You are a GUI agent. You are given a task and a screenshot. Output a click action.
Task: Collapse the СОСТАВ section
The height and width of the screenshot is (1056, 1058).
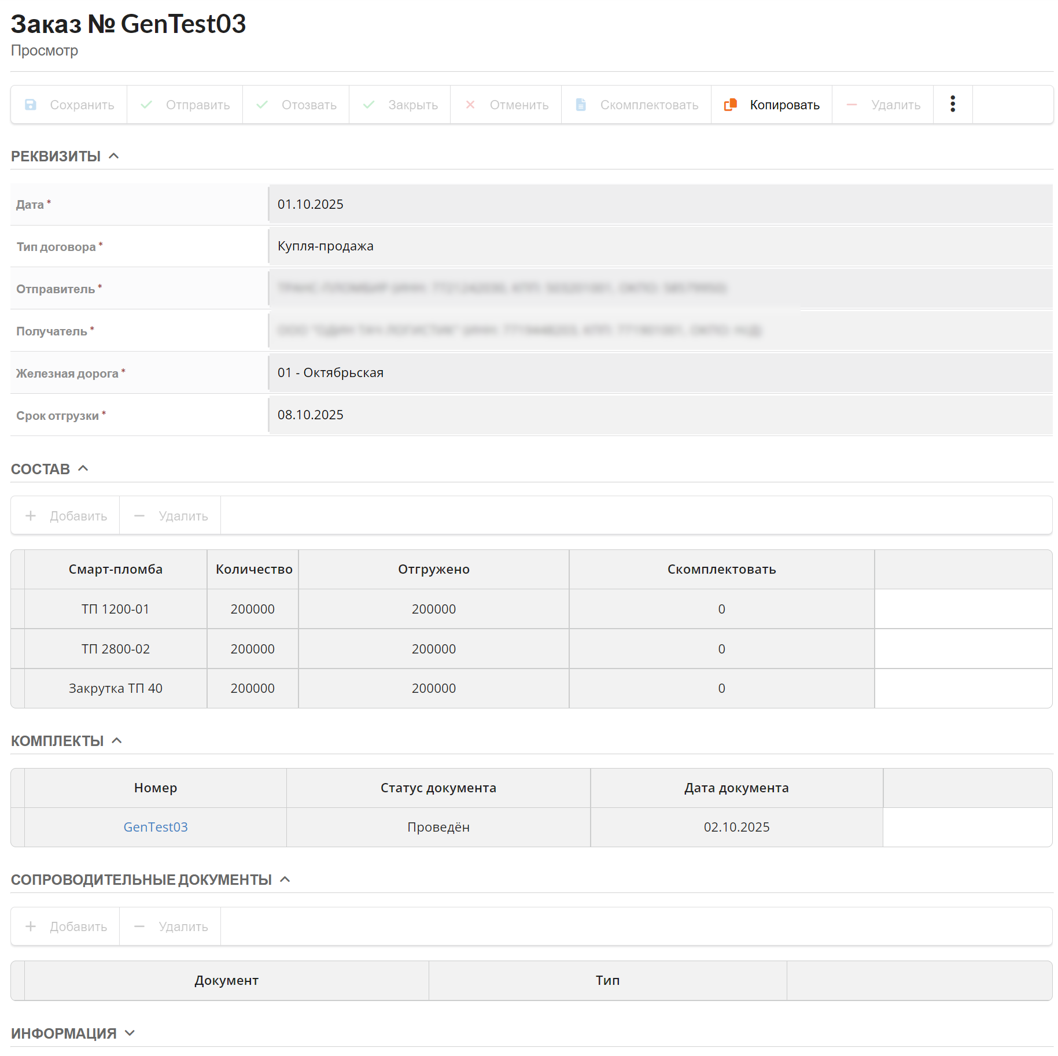(83, 468)
